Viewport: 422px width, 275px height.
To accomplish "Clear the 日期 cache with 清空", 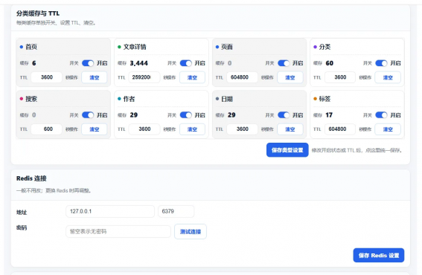I will (x=290, y=129).
